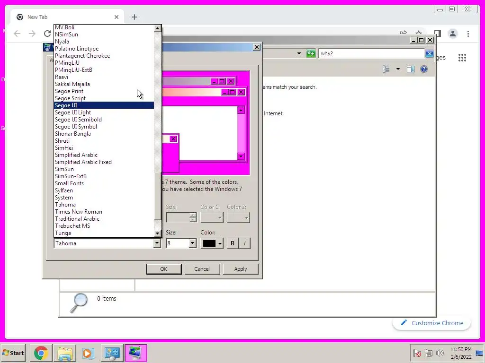Click OK in appearance dialog

click(163, 269)
